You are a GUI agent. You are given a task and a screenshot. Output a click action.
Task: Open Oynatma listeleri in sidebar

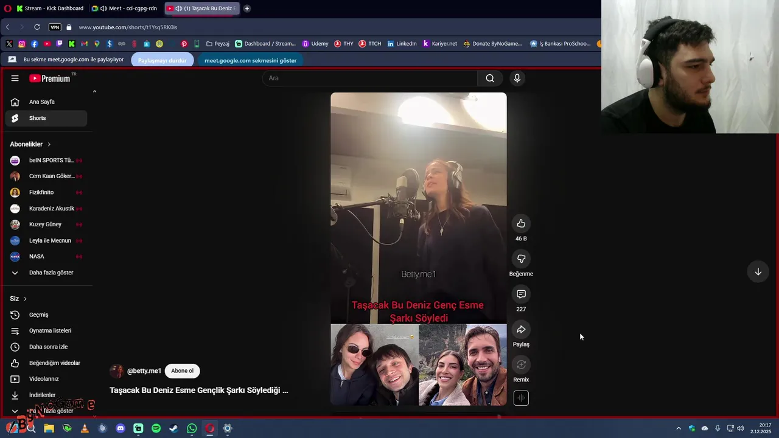point(46,330)
